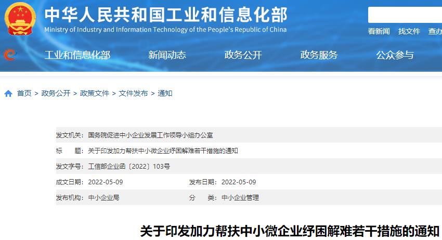The width and height of the screenshot is (442, 240).
Task: Click the publishing body 中小企业局
Action: [x=103, y=198]
